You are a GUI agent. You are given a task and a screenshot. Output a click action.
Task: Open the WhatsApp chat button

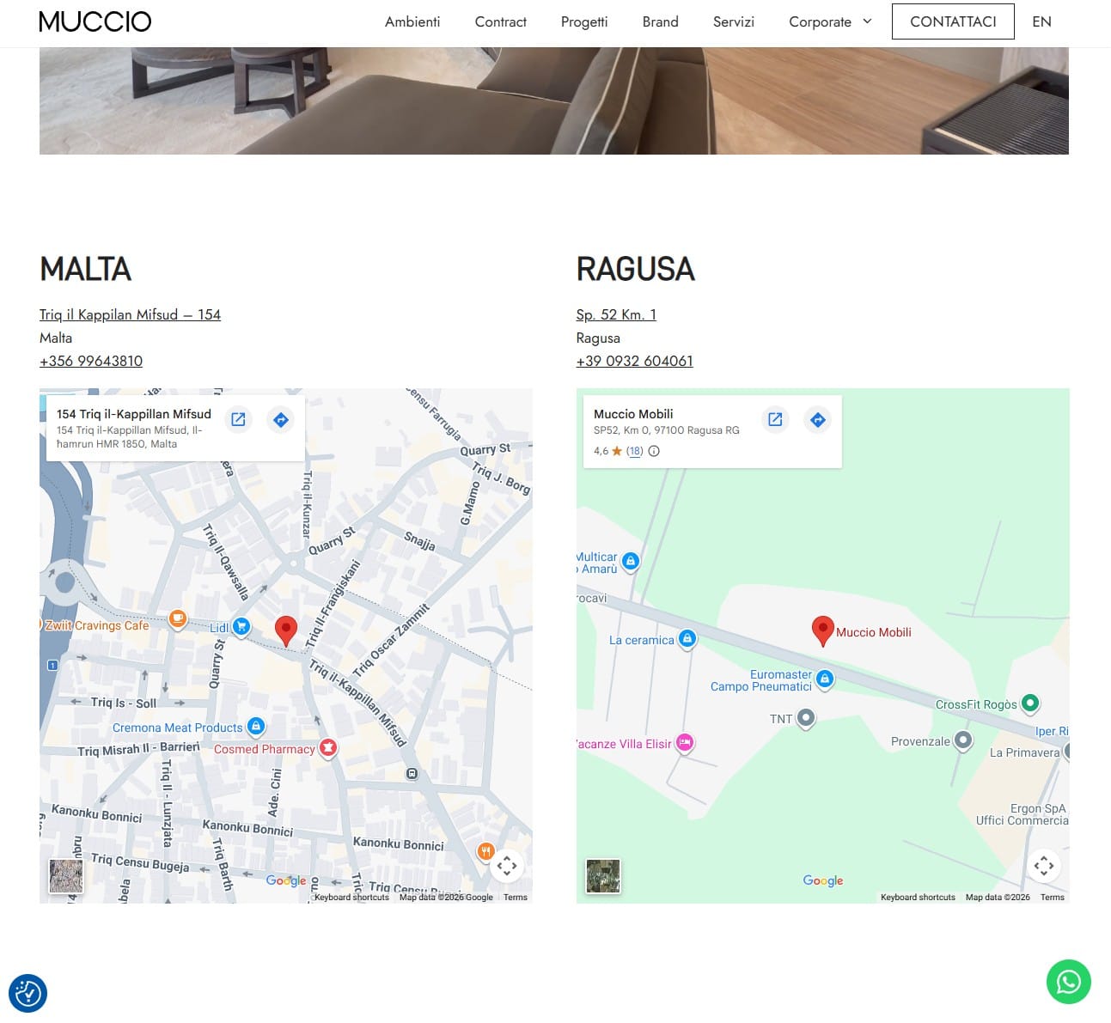coord(1068,981)
